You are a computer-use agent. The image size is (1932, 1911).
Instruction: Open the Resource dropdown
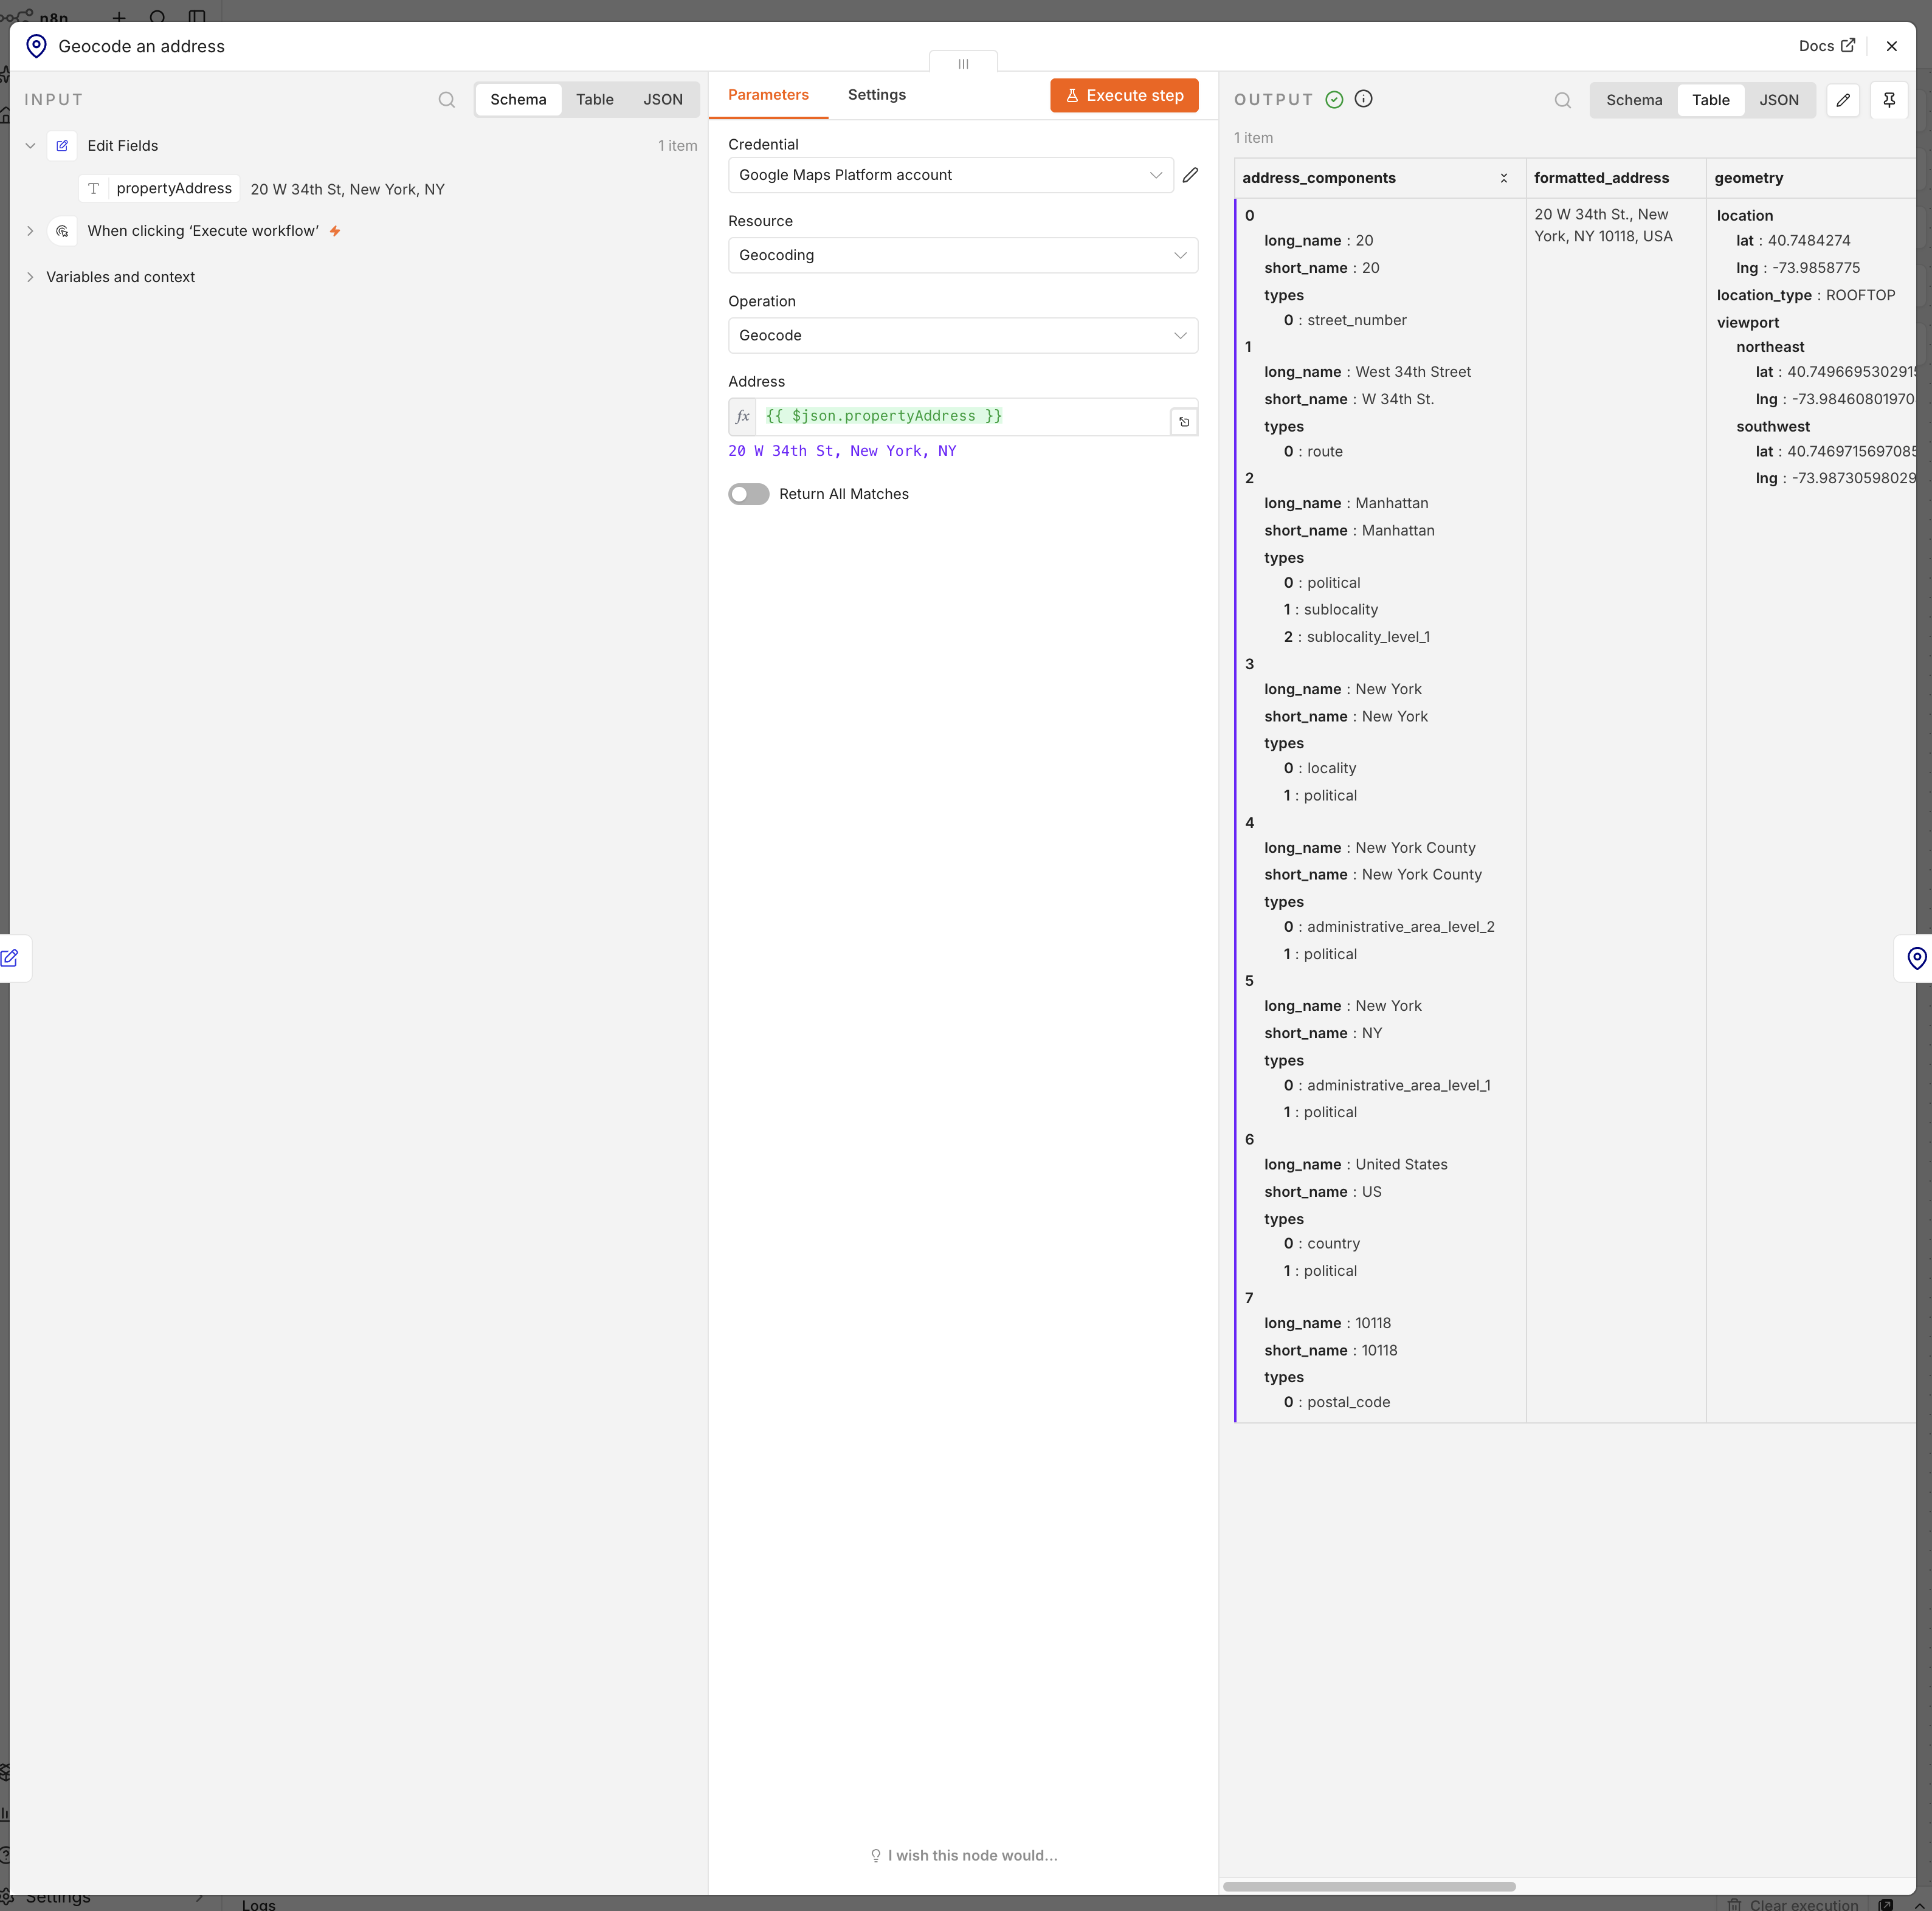point(963,255)
